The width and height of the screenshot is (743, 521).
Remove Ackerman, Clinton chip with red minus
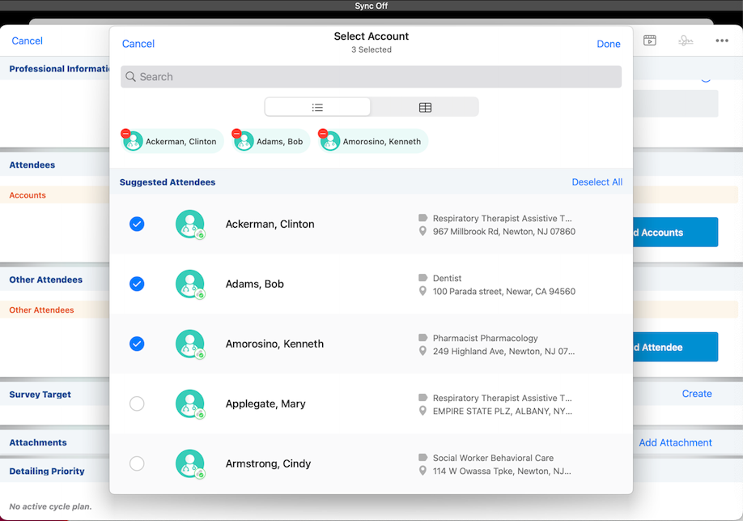(125, 134)
